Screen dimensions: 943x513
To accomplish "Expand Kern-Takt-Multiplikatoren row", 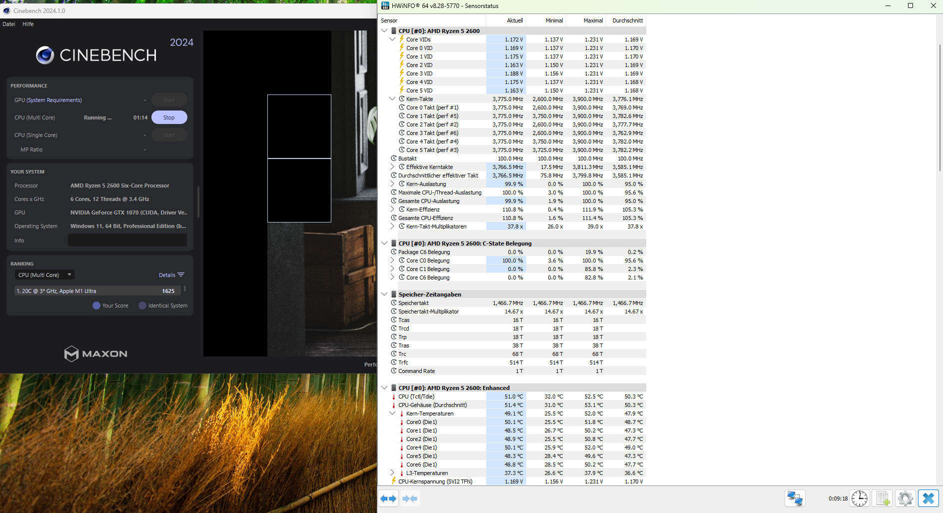I will click(x=392, y=226).
